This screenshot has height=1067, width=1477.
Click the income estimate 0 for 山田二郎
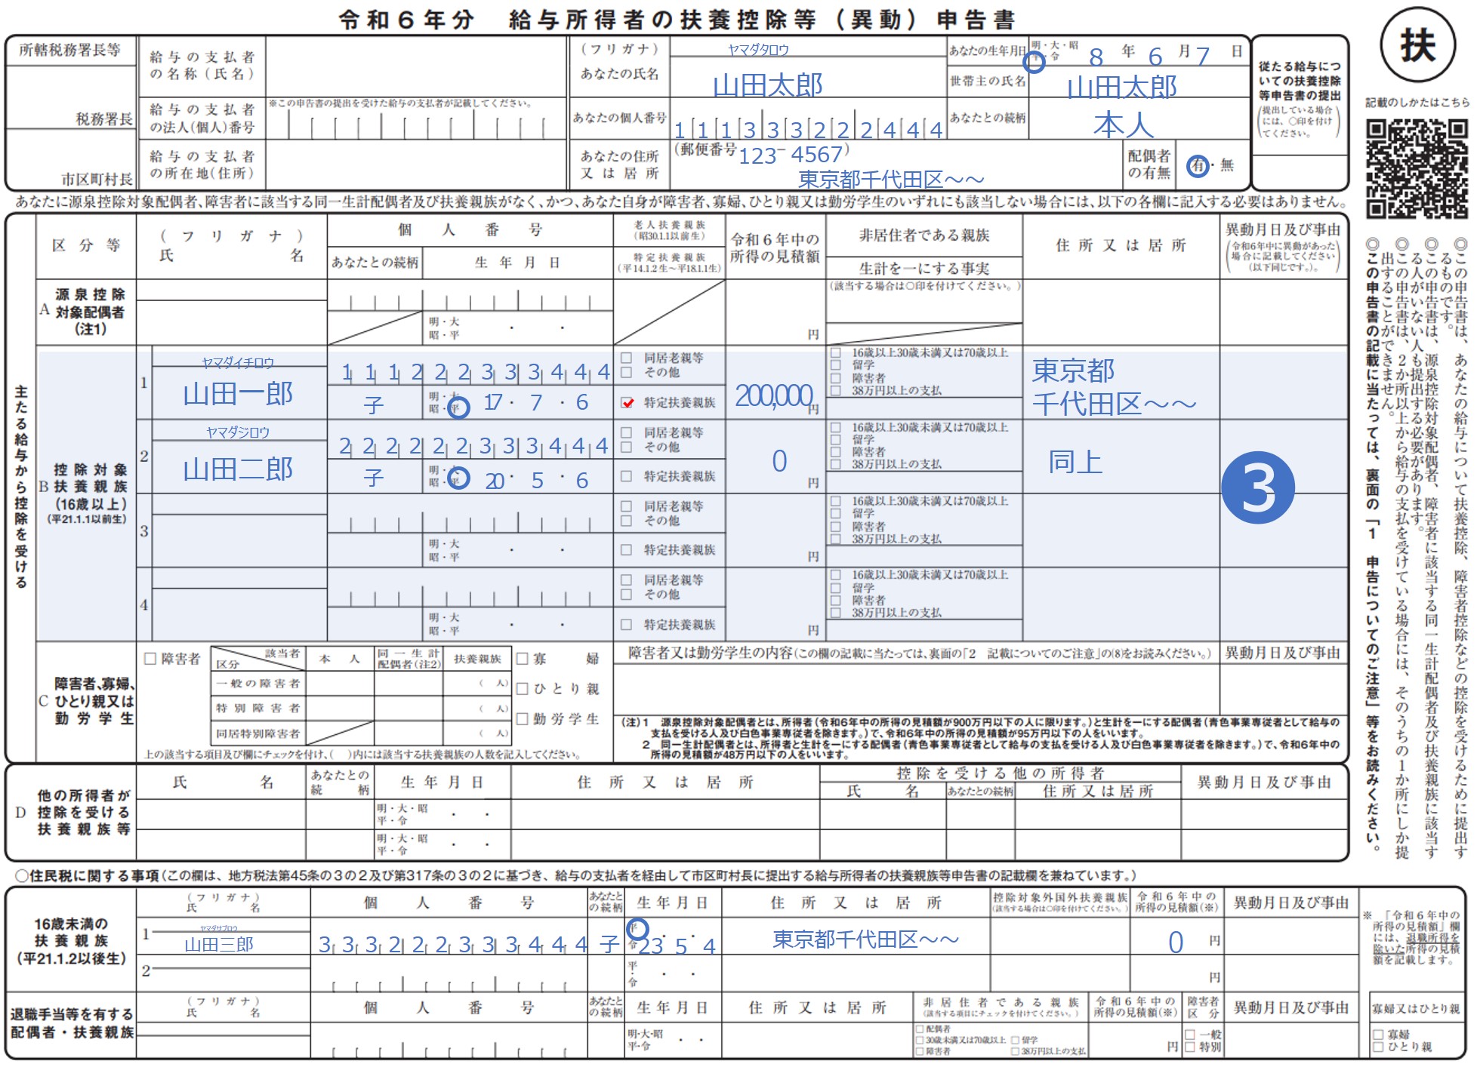click(x=779, y=461)
